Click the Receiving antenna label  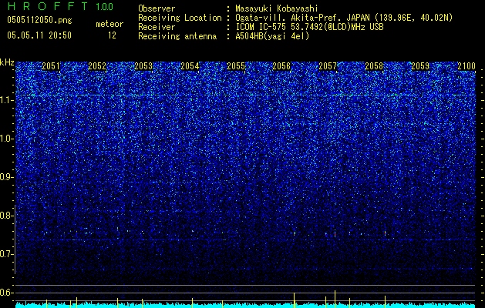[177, 36]
